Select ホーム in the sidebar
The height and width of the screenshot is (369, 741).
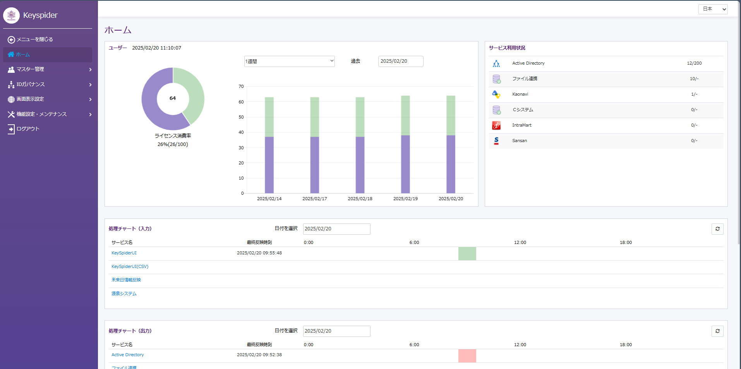click(23, 55)
